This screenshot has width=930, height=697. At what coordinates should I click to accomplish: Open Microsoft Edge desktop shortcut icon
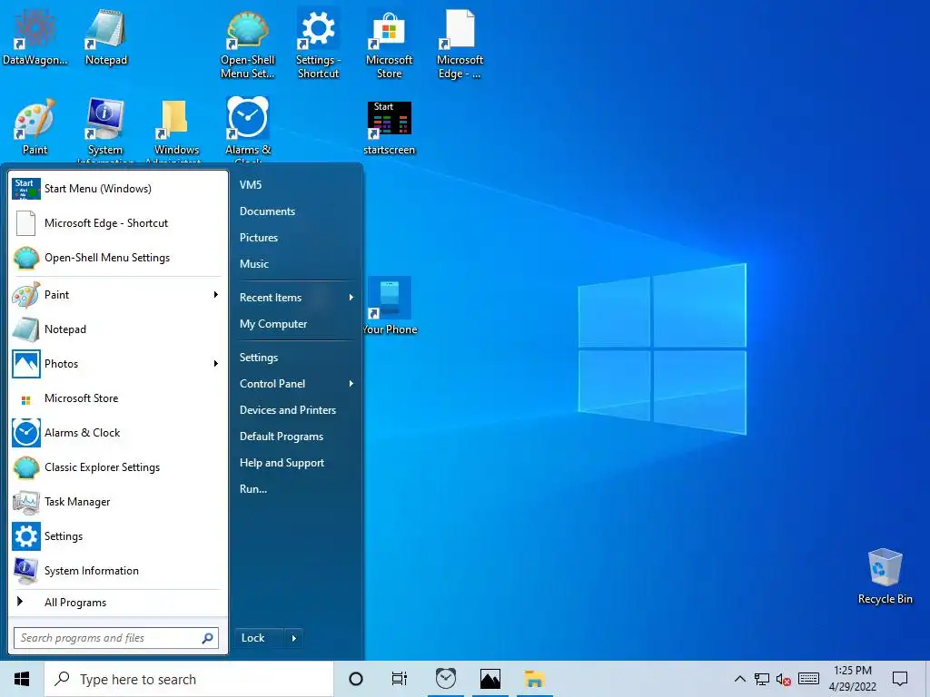pyautogui.click(x=460, y=44)
